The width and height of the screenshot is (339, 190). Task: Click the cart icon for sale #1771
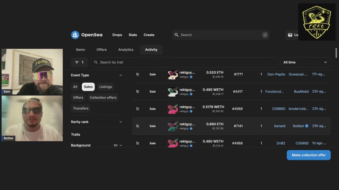pyautogui.click(x=137, y=74)
